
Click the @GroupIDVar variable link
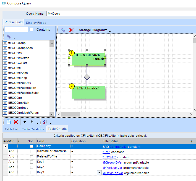tap(113, 162)
